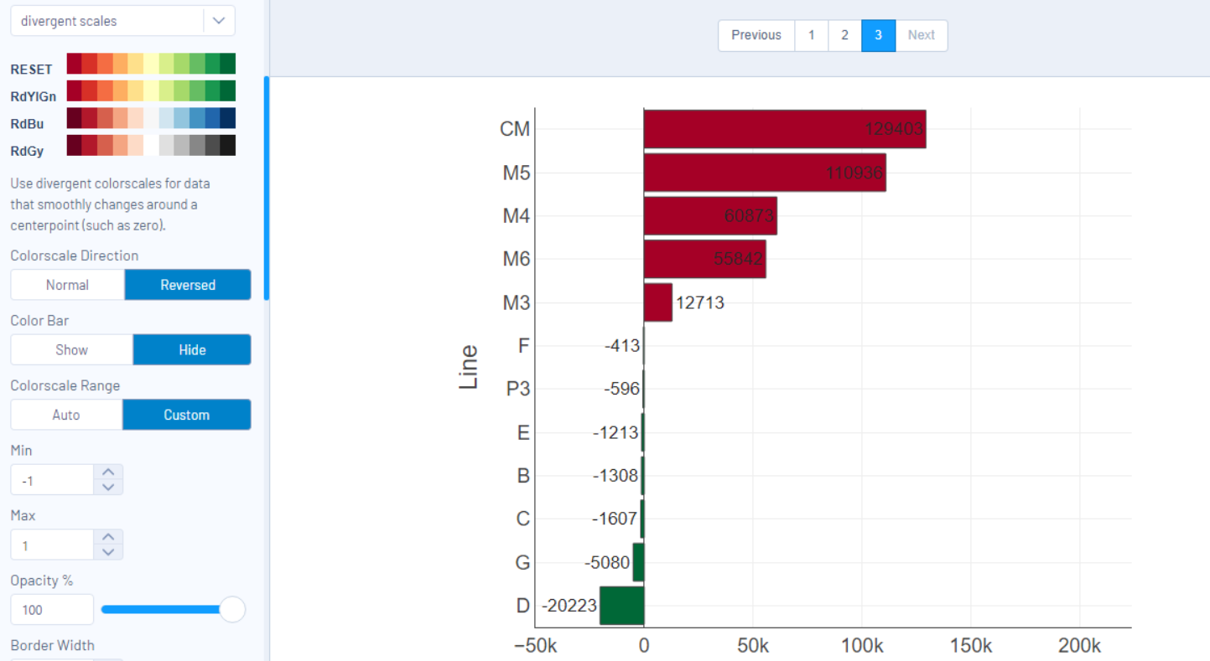Increase the Max value using its up arrow
The image size is (1210, 661).
pyautogui.click(x=108, y=537)
